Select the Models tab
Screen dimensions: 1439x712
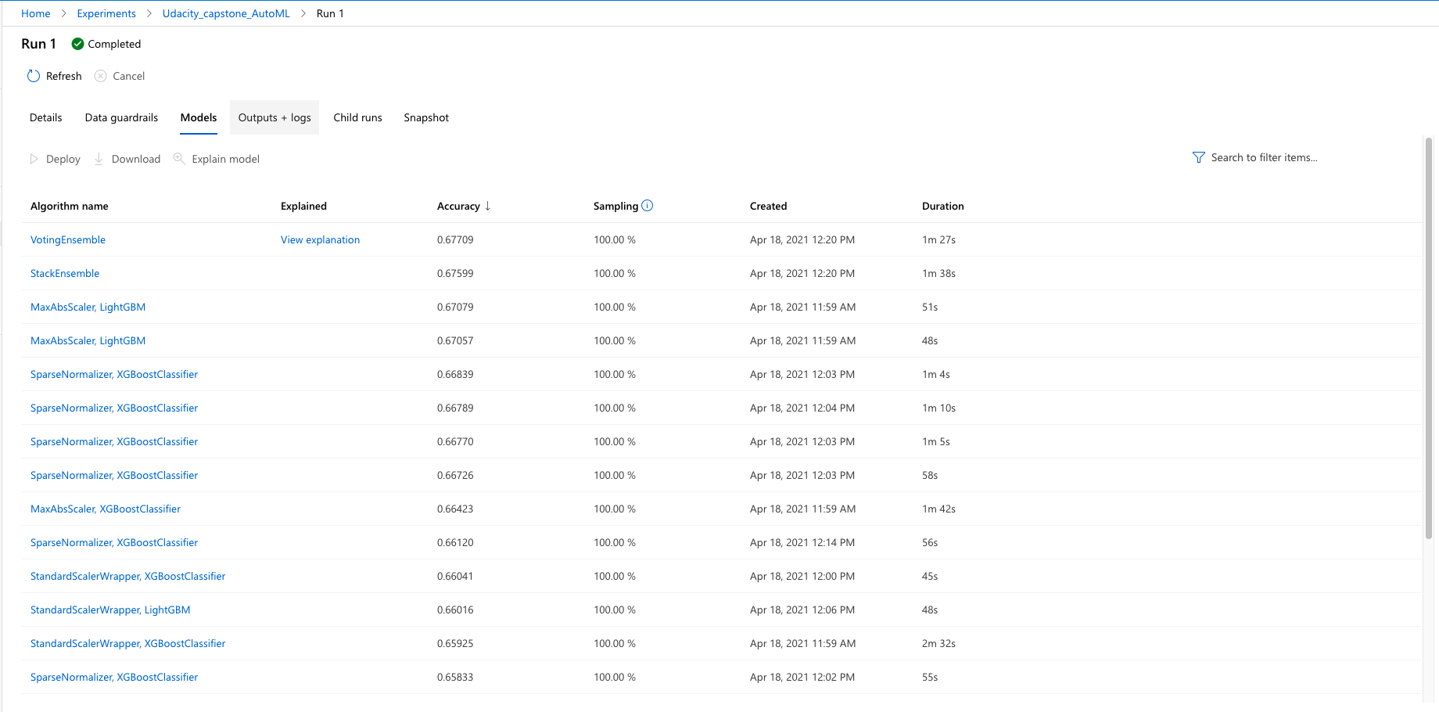click(x=199, y=117)
